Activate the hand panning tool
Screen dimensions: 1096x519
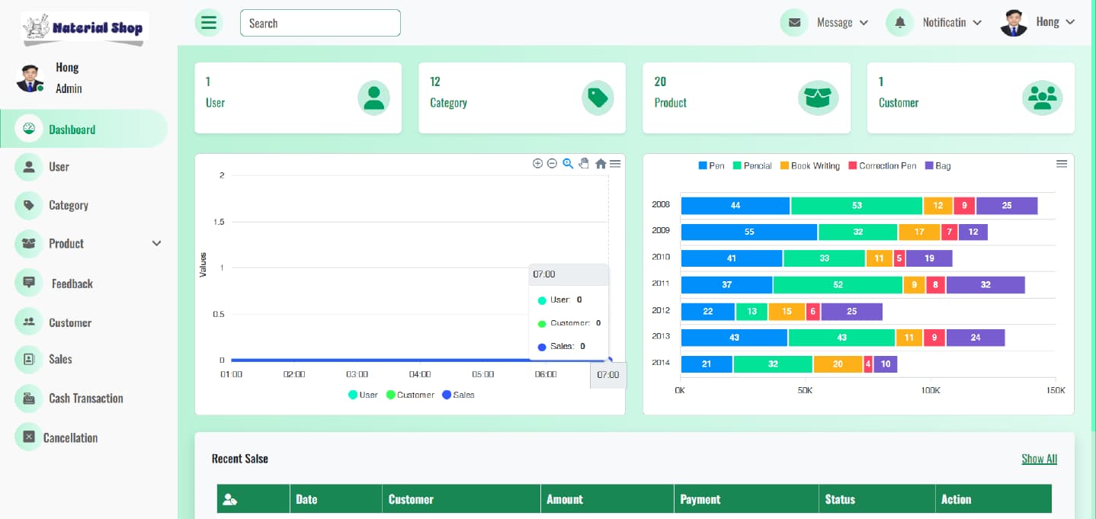[584, 163]
